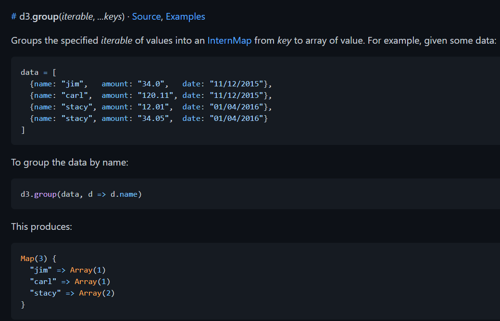Screen dimensions: 500x321
Task: Click the "12.01" amount value
Action: pos(155,107)
